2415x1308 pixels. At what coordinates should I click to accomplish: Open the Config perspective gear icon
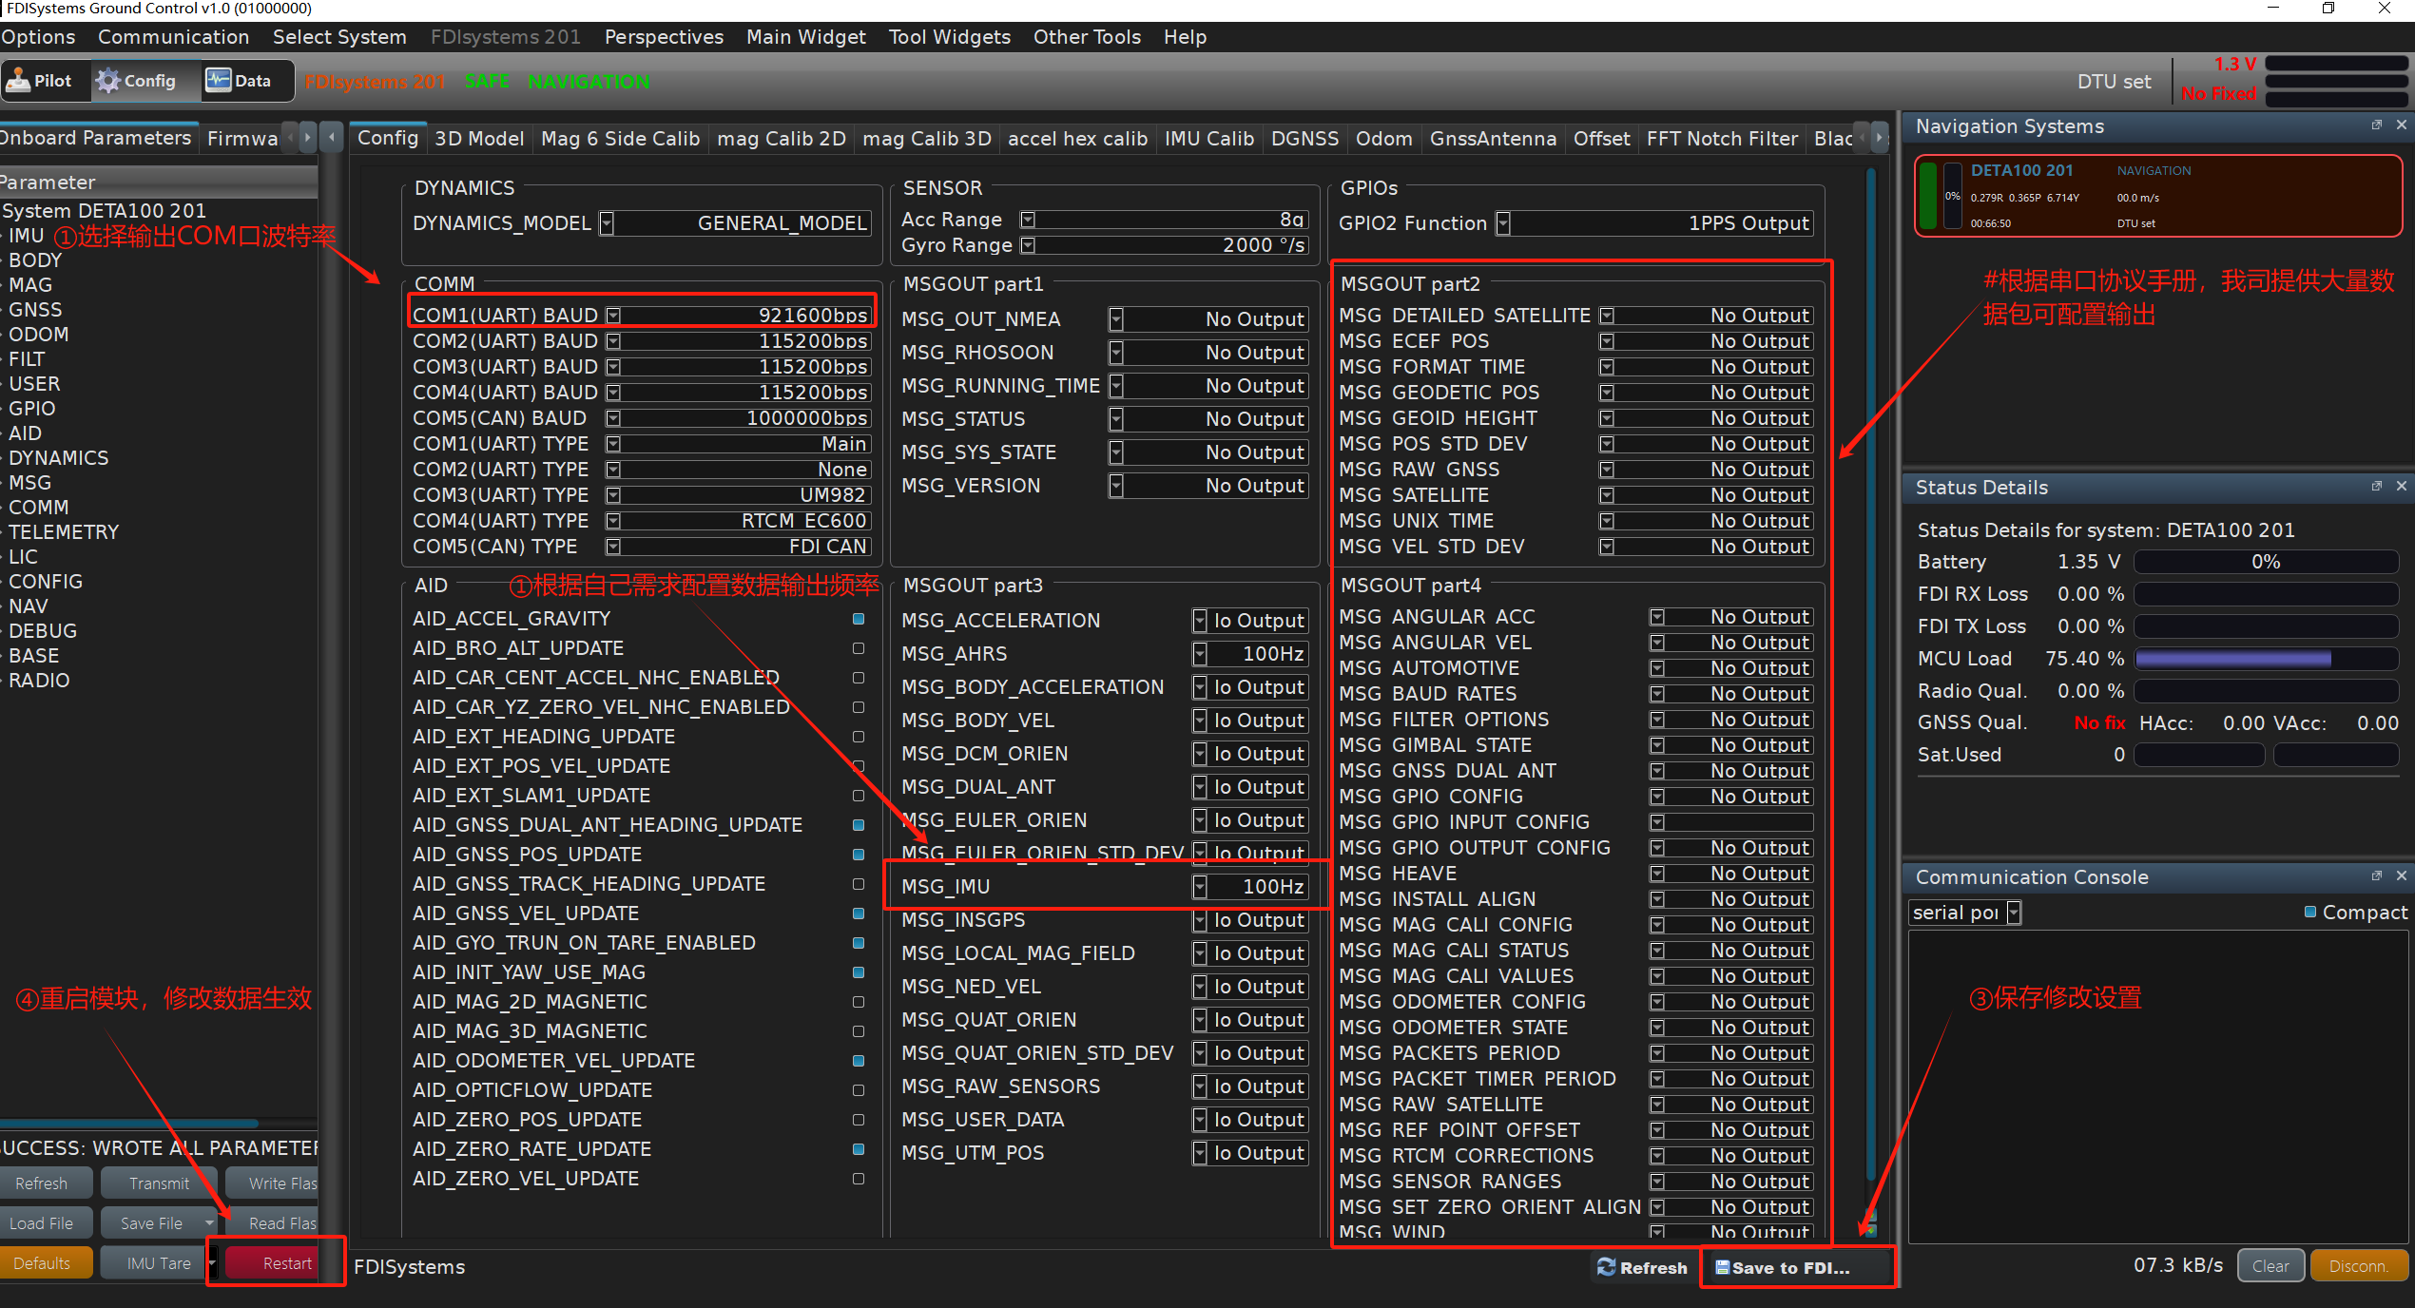[108, 81]
